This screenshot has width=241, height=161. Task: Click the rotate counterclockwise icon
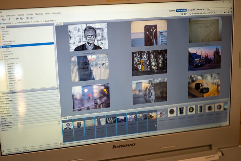[218, 12]
